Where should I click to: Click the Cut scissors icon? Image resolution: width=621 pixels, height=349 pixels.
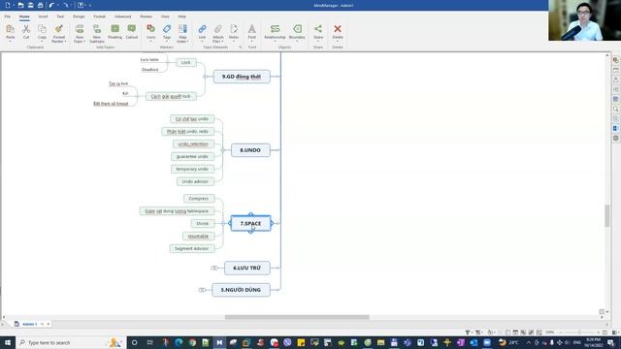(x=26, y=29)
